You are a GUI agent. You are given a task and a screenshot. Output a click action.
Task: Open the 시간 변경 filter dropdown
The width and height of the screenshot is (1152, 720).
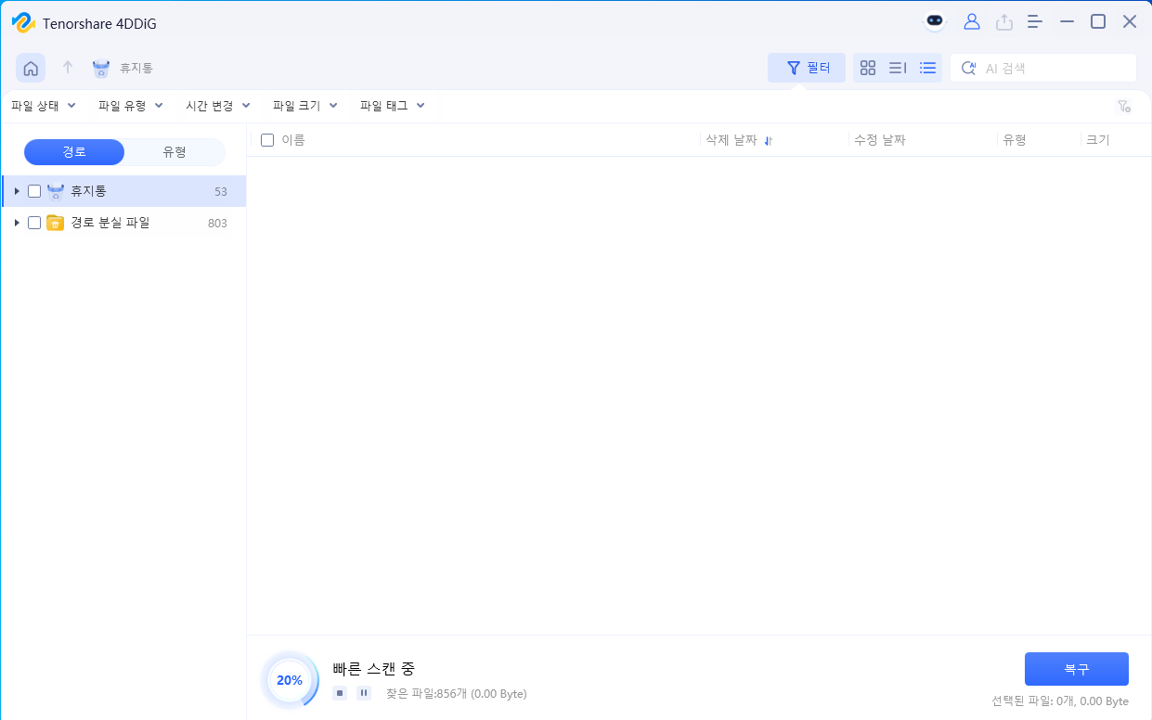[218, 106]
